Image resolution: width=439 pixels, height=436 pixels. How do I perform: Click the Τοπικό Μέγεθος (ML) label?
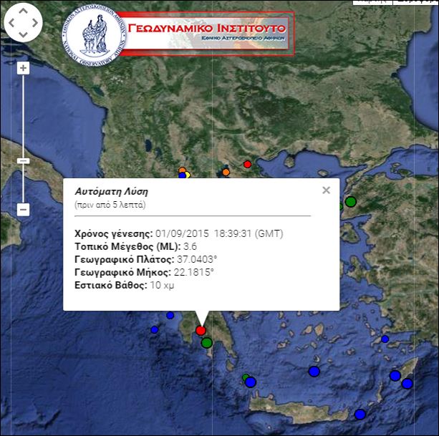[x=127, y=246]
